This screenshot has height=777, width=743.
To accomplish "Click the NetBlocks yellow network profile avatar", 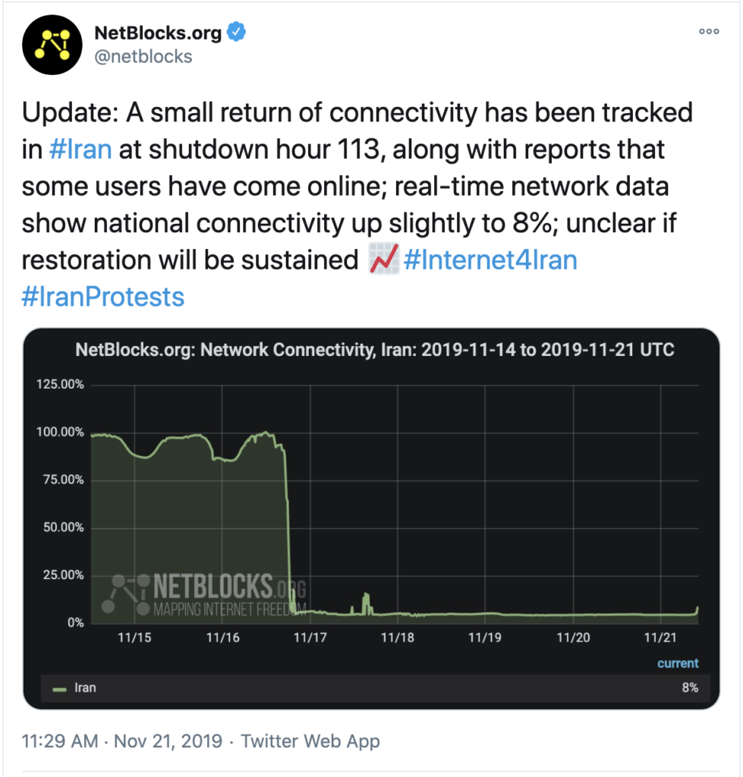I will click(52, 44).
